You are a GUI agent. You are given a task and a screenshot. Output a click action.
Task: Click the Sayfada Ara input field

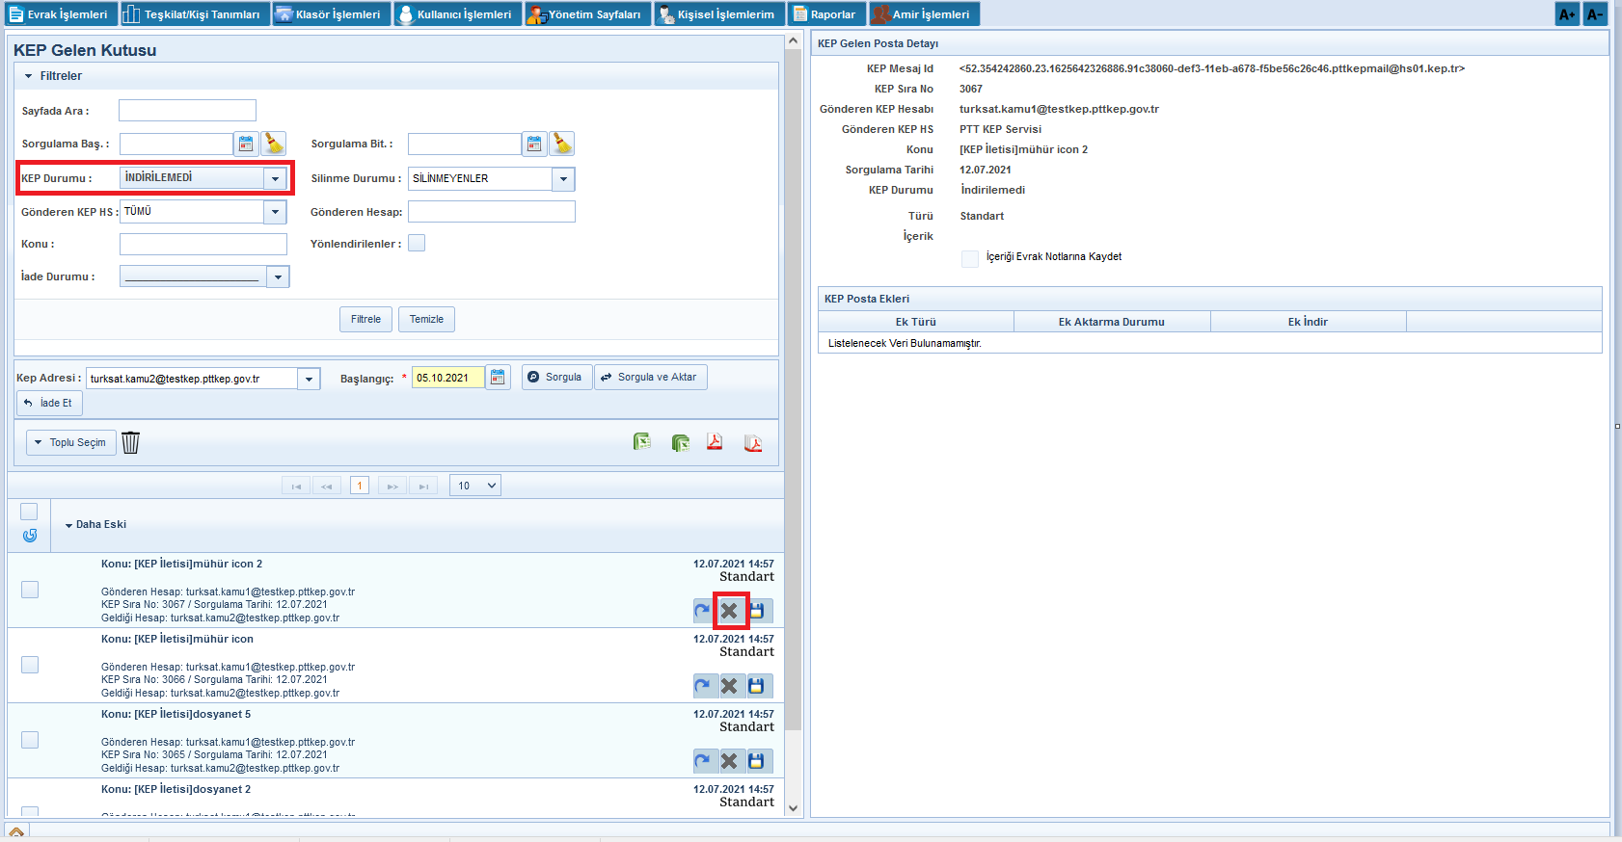pos(187,111)
